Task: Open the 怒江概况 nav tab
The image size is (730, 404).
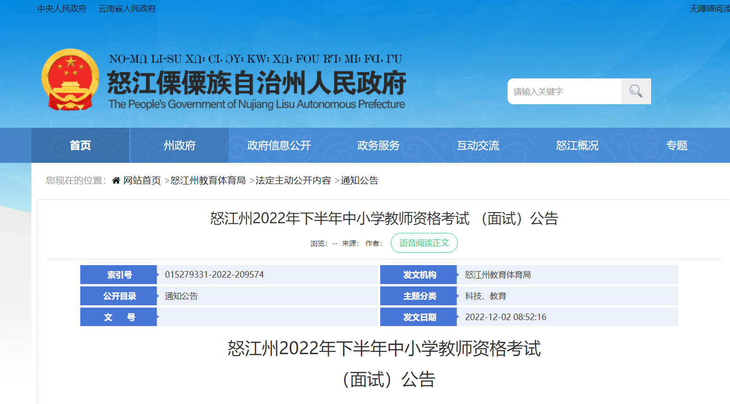Action: [x=577, y=145]
